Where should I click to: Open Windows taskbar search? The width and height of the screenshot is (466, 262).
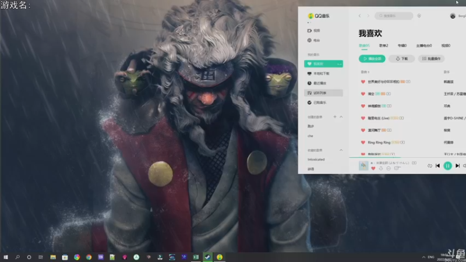pyautogui.click(x=17, y=257)
